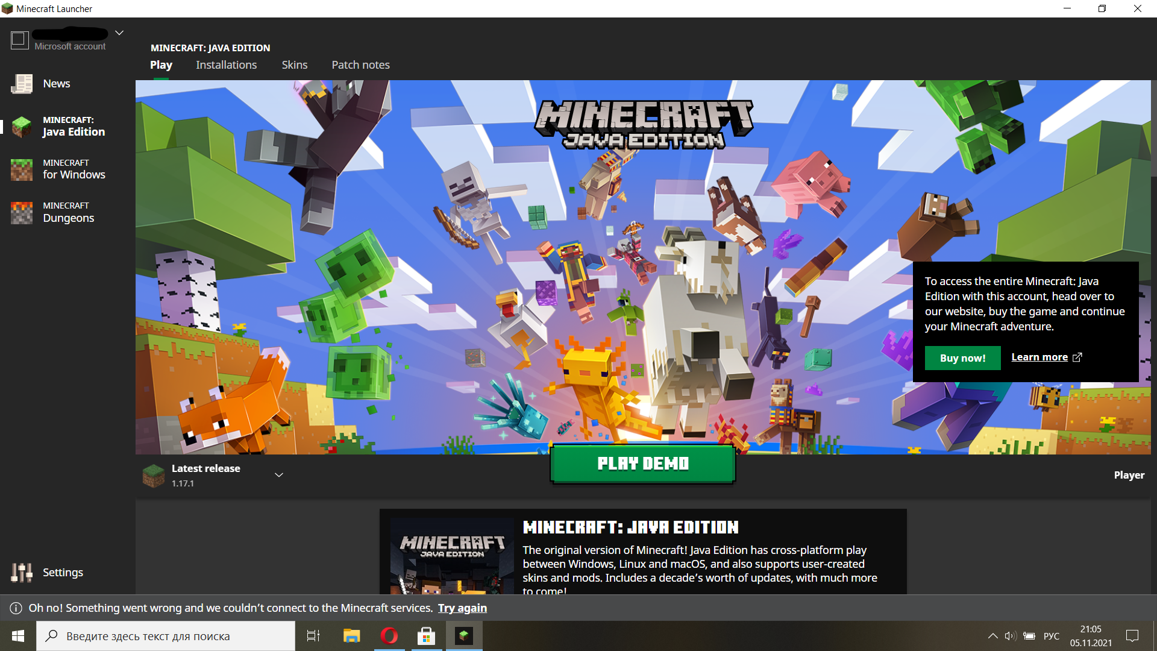Switch to the Skins tab
This screenshot has width=1157, height=651.
[294, 65]
